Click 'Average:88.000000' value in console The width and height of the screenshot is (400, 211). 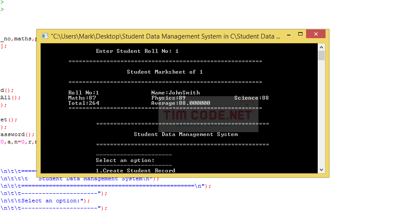click(181, 103)
